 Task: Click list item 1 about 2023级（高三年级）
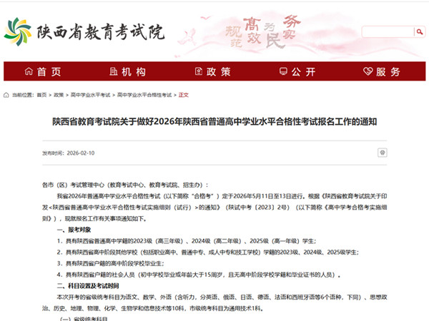[x=187, y=241]
